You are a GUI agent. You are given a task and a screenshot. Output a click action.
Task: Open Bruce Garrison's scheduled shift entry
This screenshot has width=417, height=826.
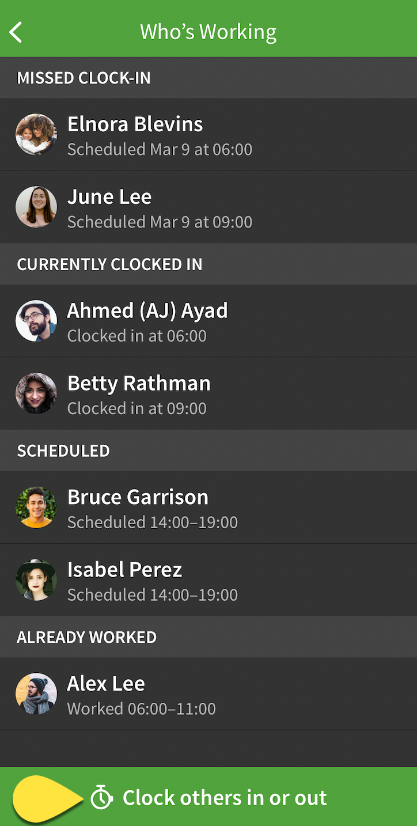point(208,507)
